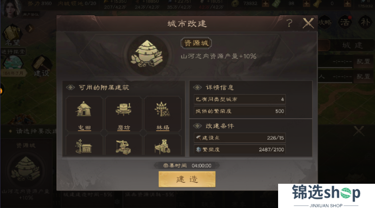This screenshot has width=375, height=208.
Task: Expand the arrow next to 名望
Action: [30, 29]
